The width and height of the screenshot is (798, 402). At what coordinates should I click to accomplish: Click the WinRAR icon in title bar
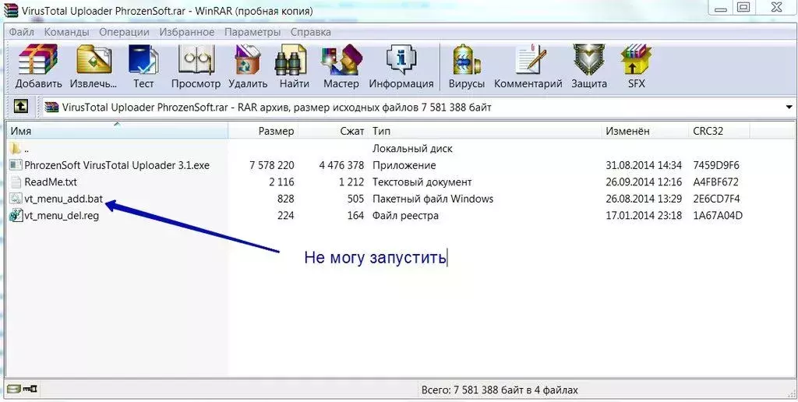coord(11,10)
